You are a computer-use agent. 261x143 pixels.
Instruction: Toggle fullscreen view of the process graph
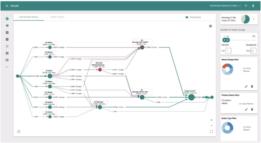211,131
